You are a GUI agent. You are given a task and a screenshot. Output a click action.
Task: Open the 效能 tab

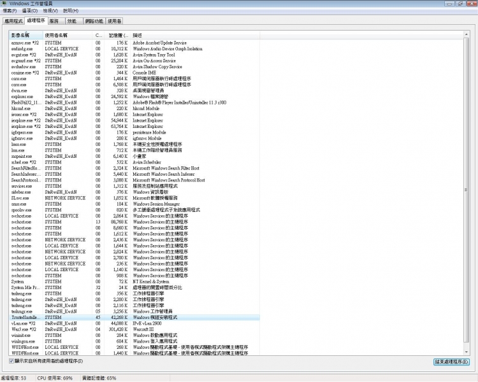click(x=71, y=21)
